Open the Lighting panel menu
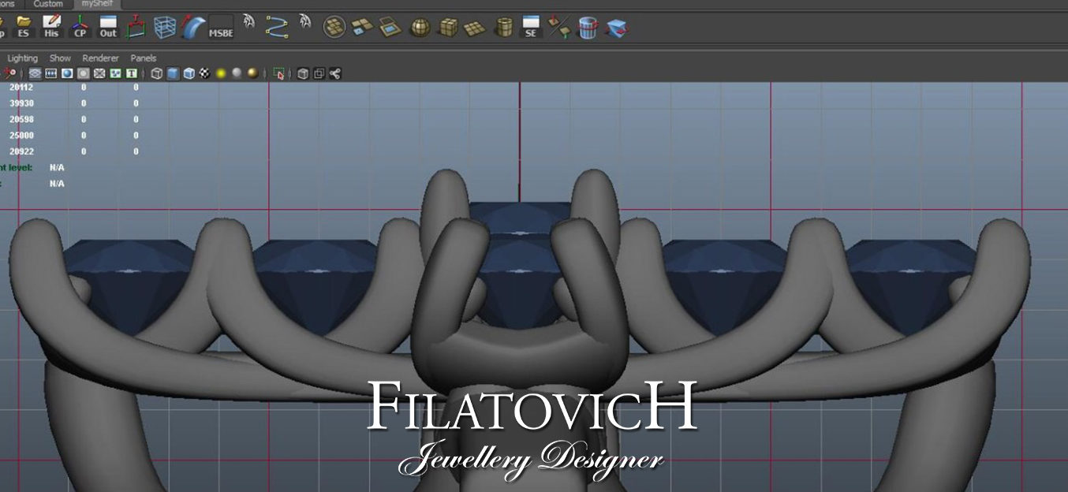Screen dimensions: 1068x492 [x=22, y=58]
